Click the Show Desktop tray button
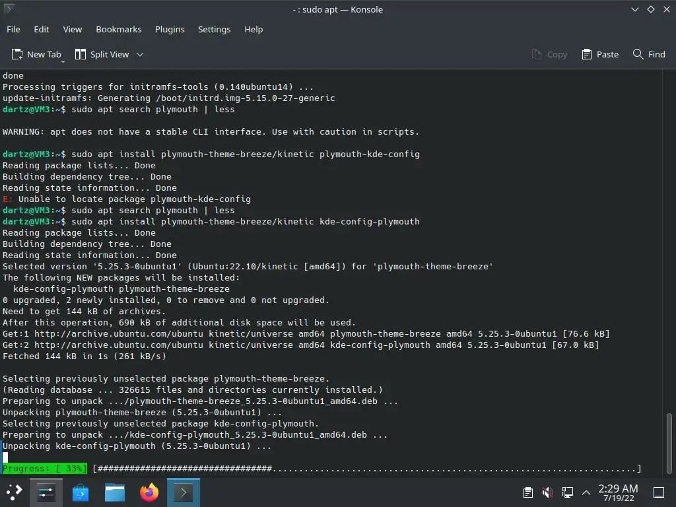This screenshot has width=676, height=507. (659, 492)
